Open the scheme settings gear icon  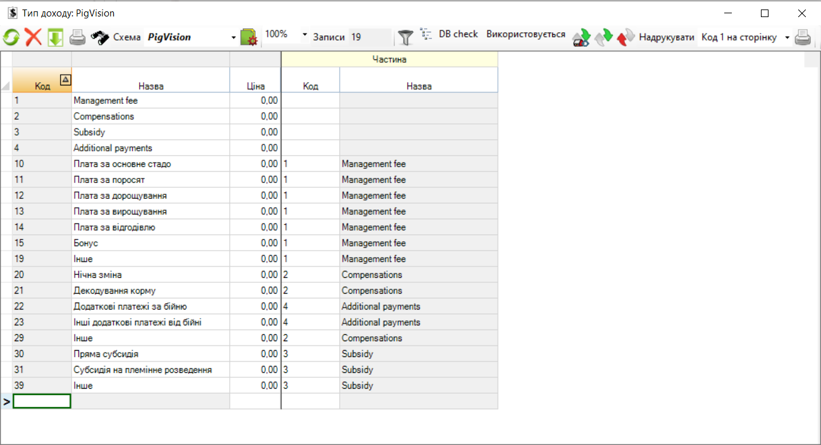pyautogui.click(x=250, y=37)
